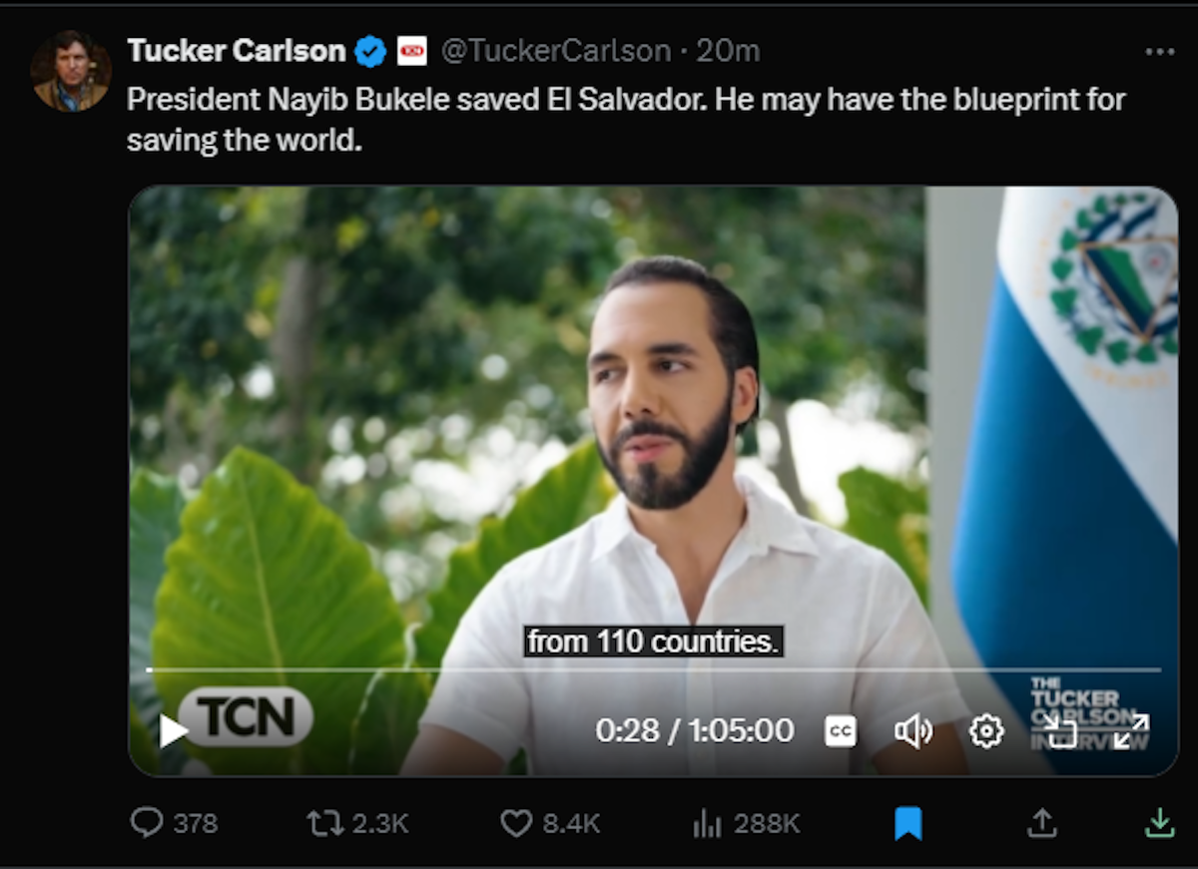Image resolution: width=1198 pixels, height=869 pixels.
Task: Open Tucker Carlson's profile avatar
Action: point(70,71)
